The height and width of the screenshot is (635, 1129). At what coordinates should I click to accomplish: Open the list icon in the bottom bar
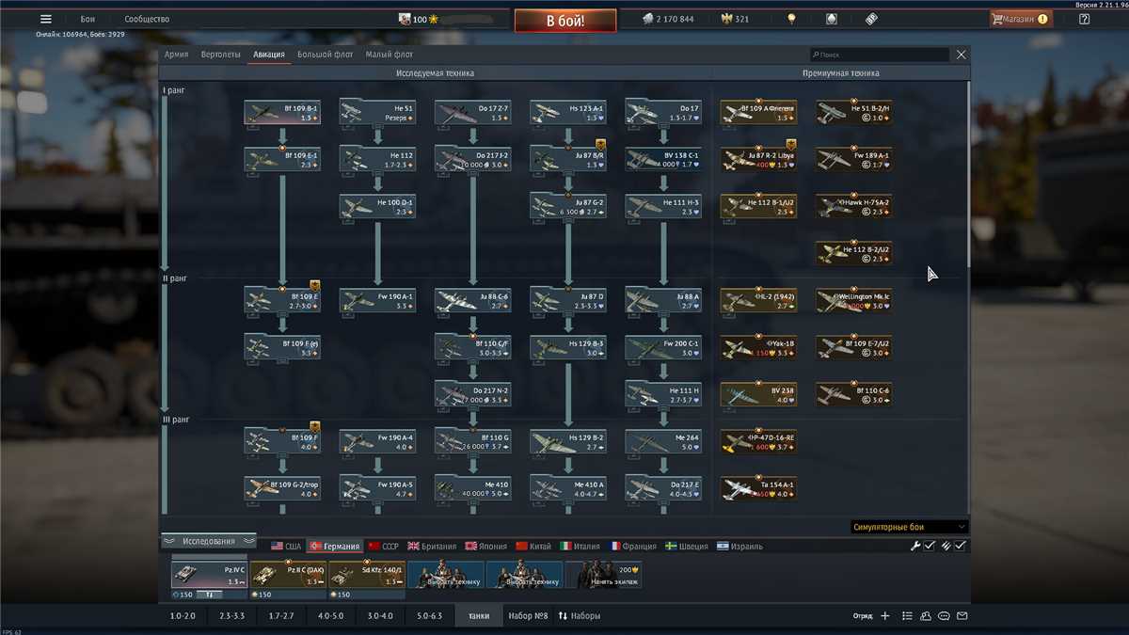907,616
